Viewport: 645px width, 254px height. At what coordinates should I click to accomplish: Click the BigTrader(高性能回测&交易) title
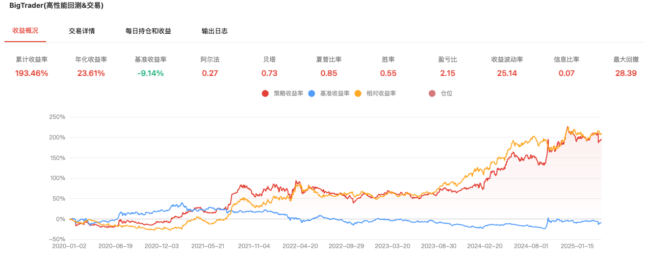pyautogui.click(x=56, y=6)
